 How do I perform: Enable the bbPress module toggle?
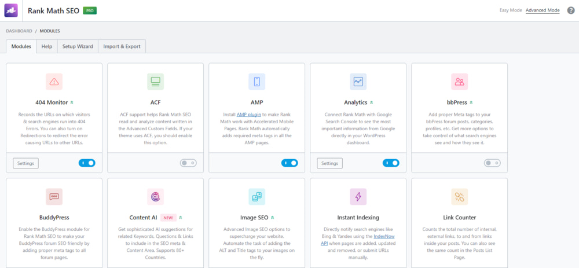[x=492, y=163]
